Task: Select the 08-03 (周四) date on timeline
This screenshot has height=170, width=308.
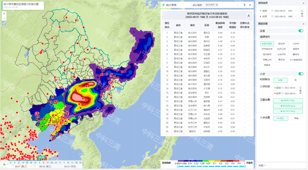Action: (x=70, y=167)
